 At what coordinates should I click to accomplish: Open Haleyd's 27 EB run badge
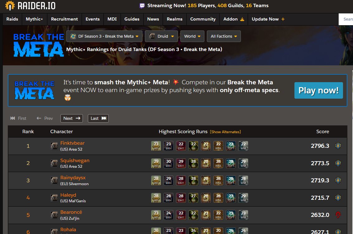[x=193, y=198]
